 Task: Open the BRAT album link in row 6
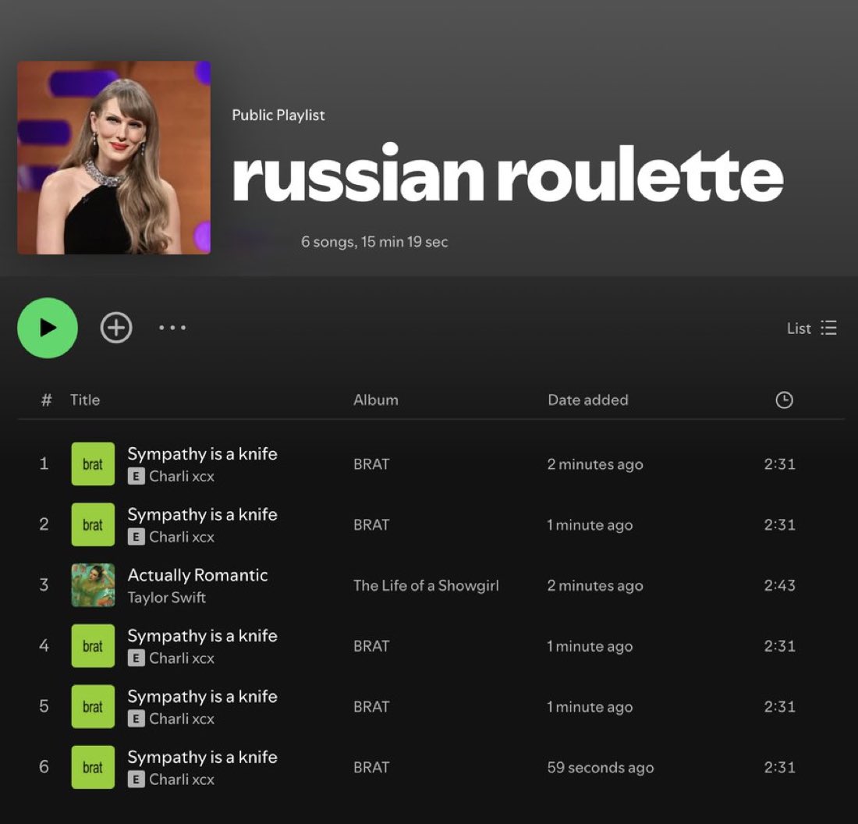click(371, 768)
